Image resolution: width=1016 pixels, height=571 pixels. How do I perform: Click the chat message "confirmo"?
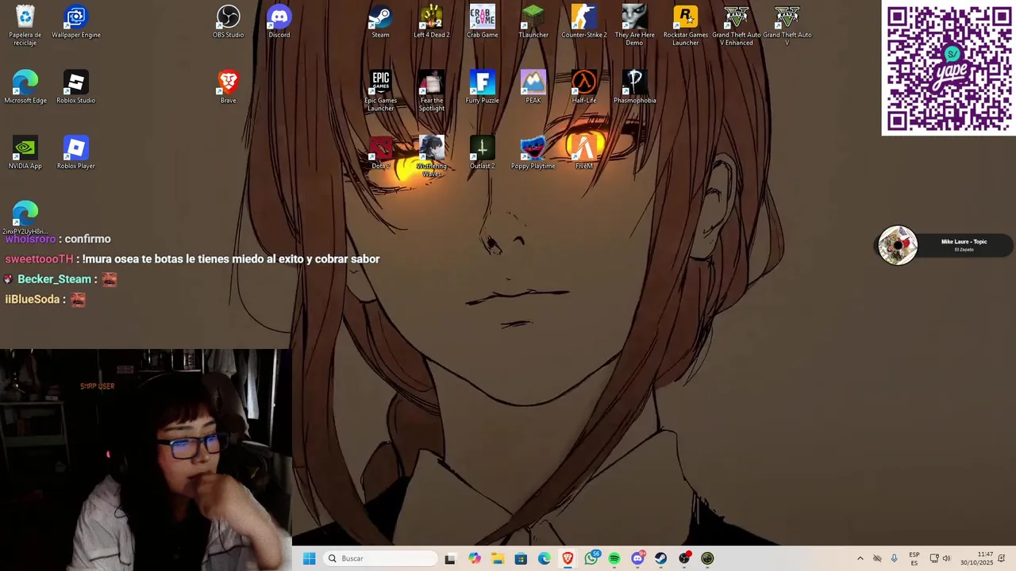point(87,239)
